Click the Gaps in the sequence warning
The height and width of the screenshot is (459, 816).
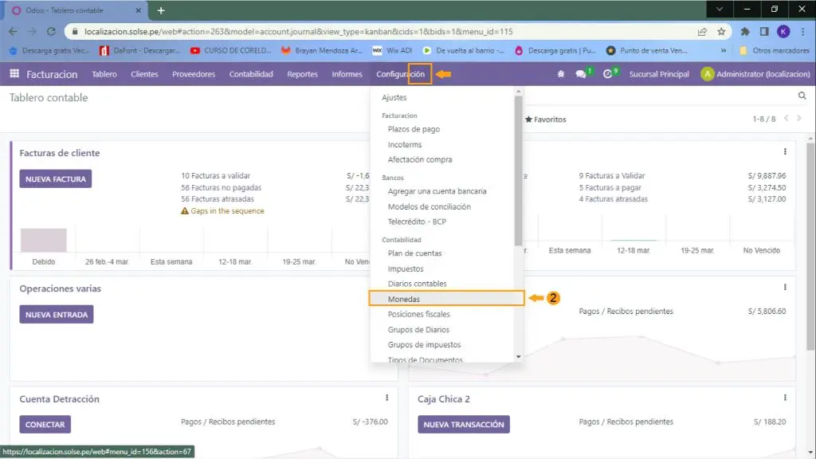pyautogui.click(x=226, y=211)
